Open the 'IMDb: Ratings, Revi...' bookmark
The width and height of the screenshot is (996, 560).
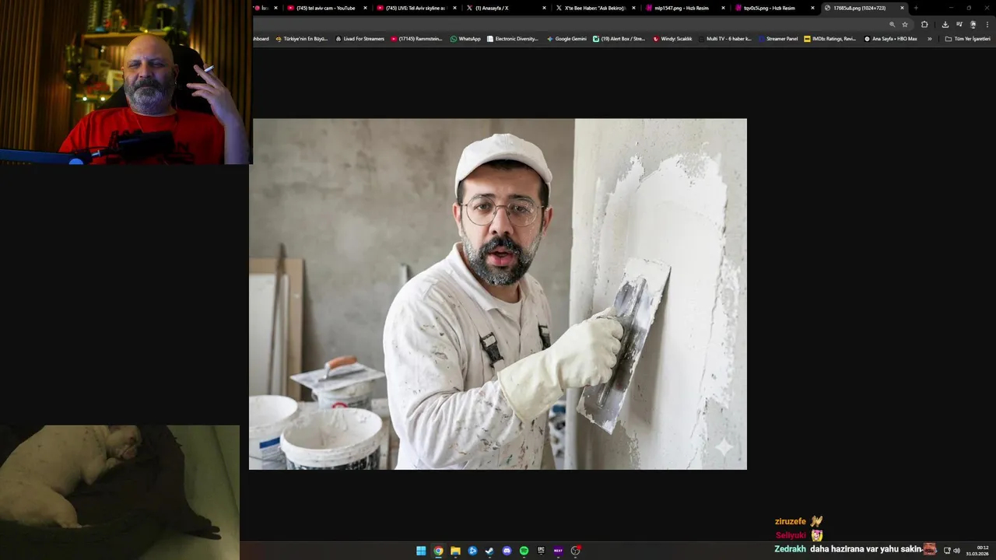point(830,38)
